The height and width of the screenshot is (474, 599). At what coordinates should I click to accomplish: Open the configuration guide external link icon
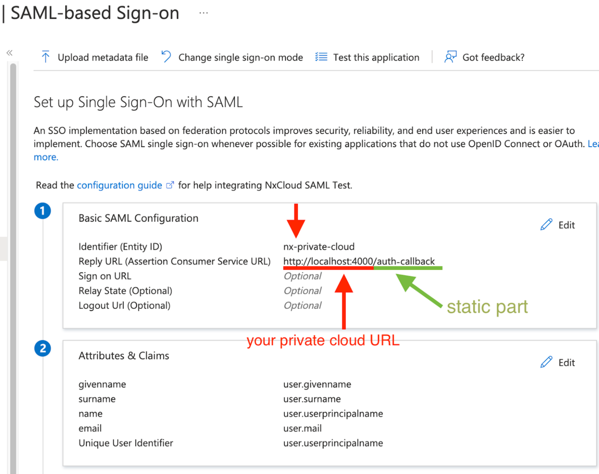170,185
